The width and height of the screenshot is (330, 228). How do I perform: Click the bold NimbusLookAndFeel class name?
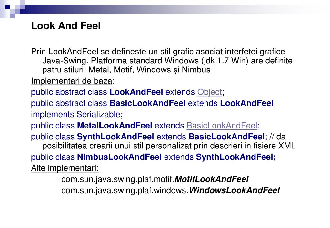[119, 157]
